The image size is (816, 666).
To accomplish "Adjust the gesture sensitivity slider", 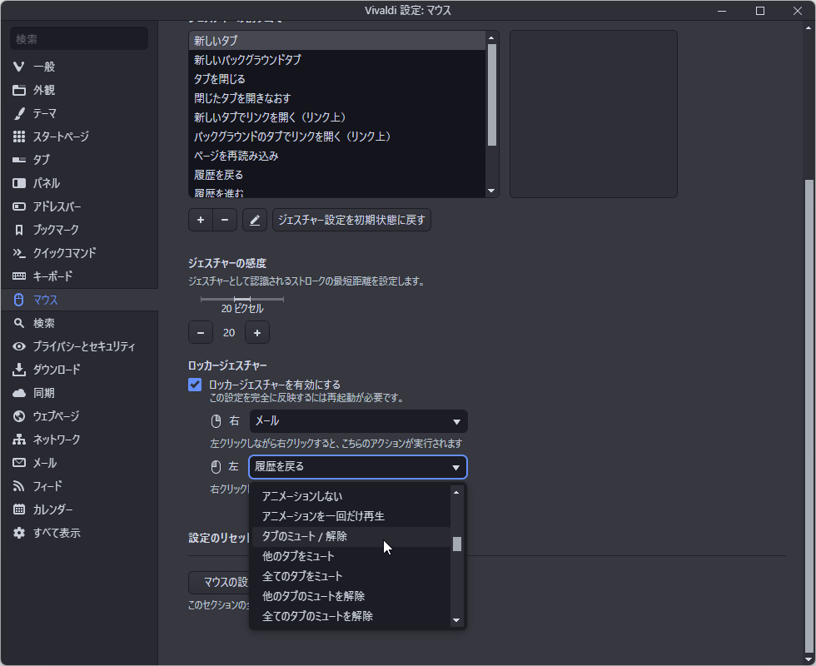I will click(241, 297).
